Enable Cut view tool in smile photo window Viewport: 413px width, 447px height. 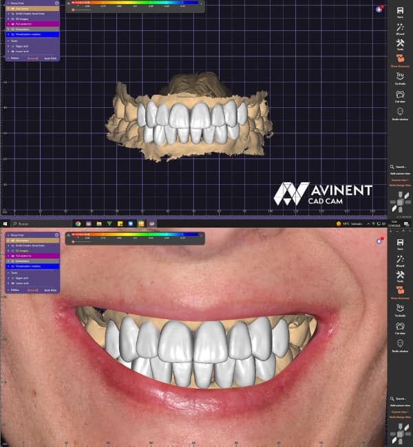click(x=400, y=326)
